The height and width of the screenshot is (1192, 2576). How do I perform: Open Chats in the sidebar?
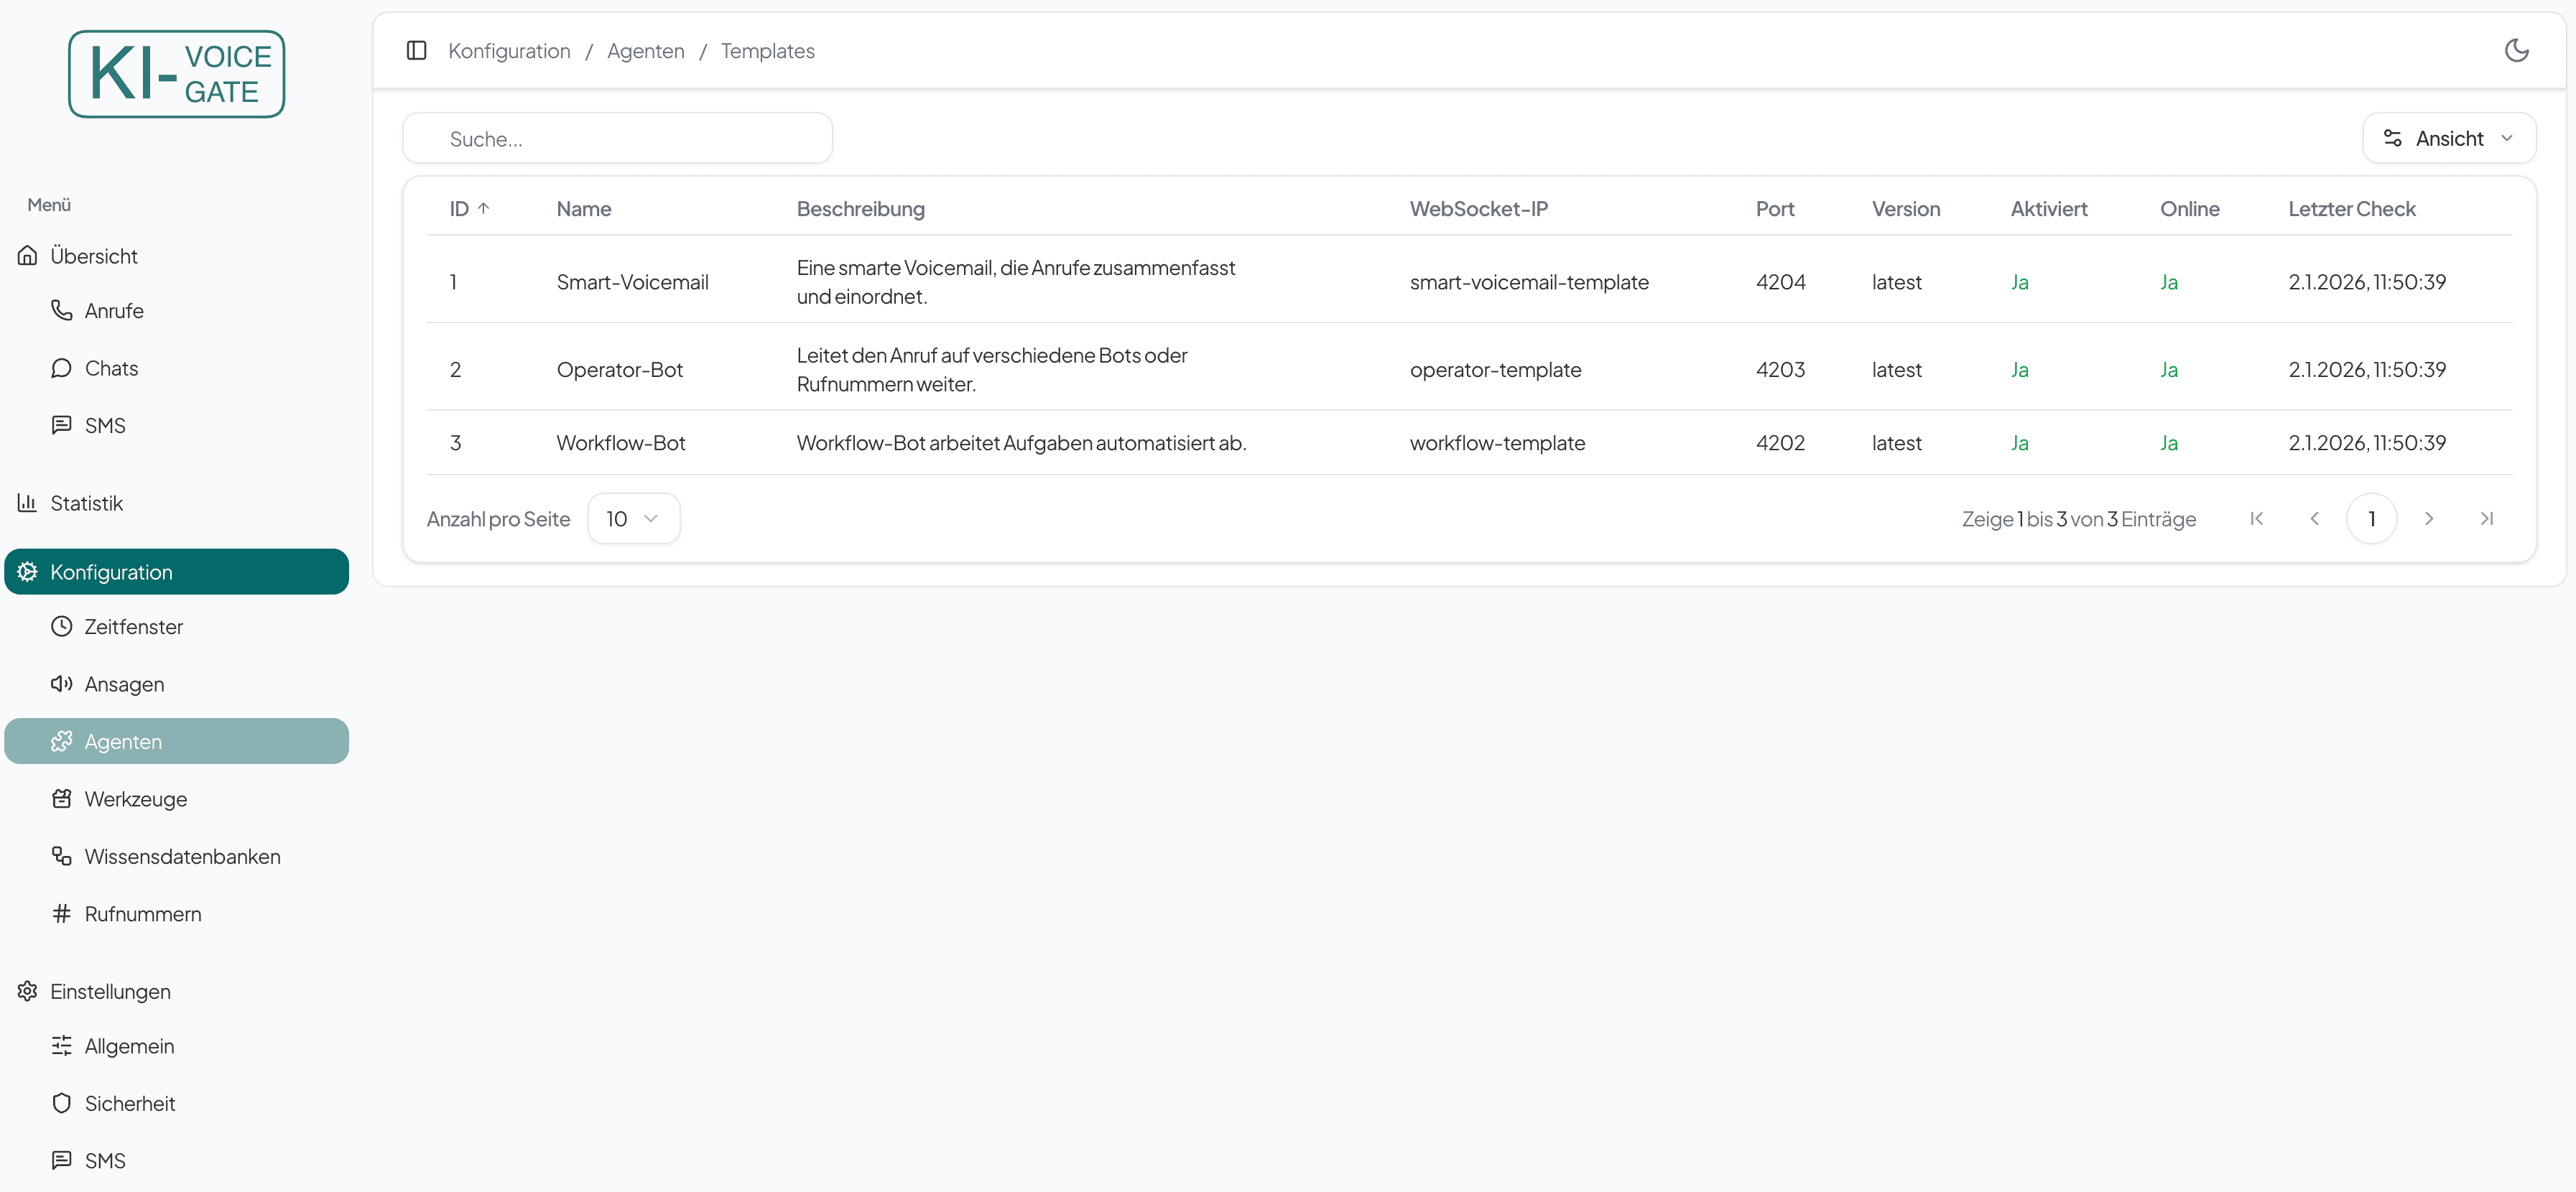(x=111, y=368)
